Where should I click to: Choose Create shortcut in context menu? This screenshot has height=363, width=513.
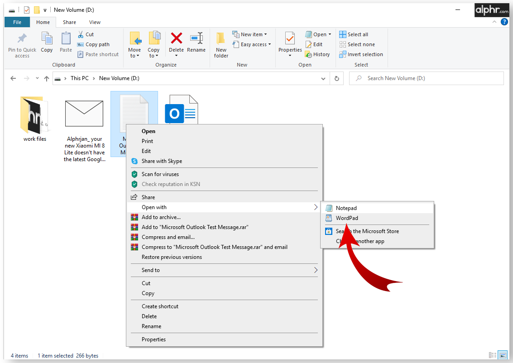224,306
